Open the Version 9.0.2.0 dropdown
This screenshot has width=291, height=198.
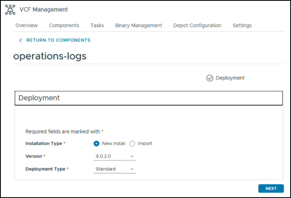click(x=114, y=156)
